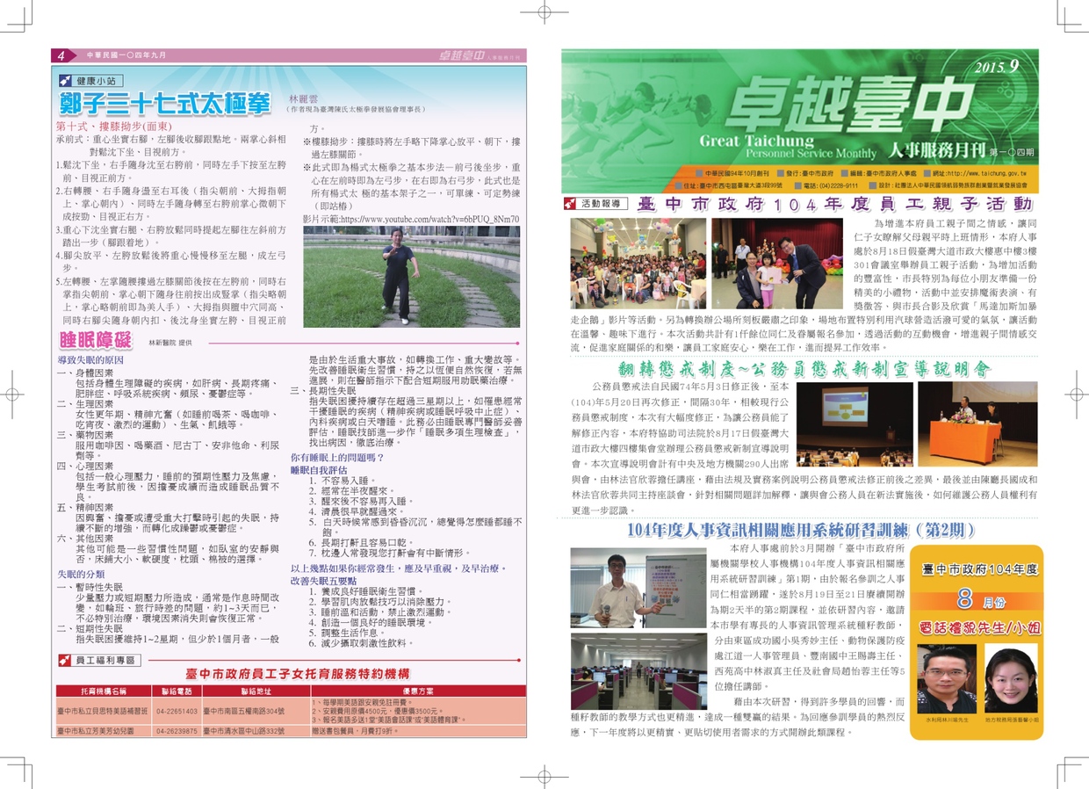
Task: Click the phone number 04-26239875
Action: tap(177, 730)
